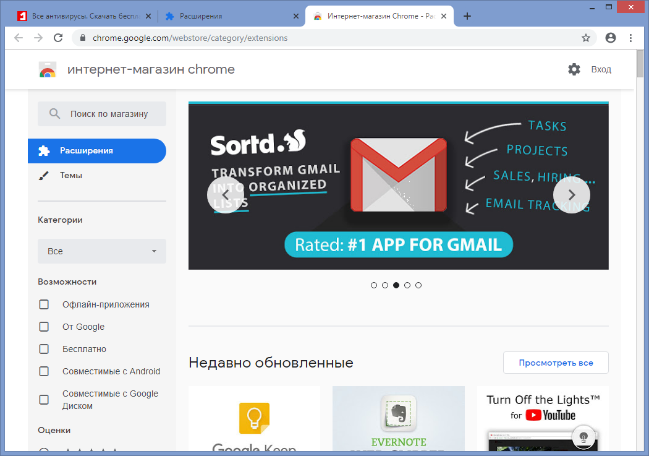The image size is (649, 456).
Task: Click the search magnifier icon
Action: tap(54, 113)
